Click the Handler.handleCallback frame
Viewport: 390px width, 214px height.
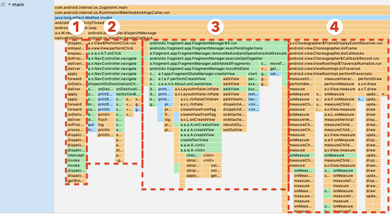click(x=238, y=38)
